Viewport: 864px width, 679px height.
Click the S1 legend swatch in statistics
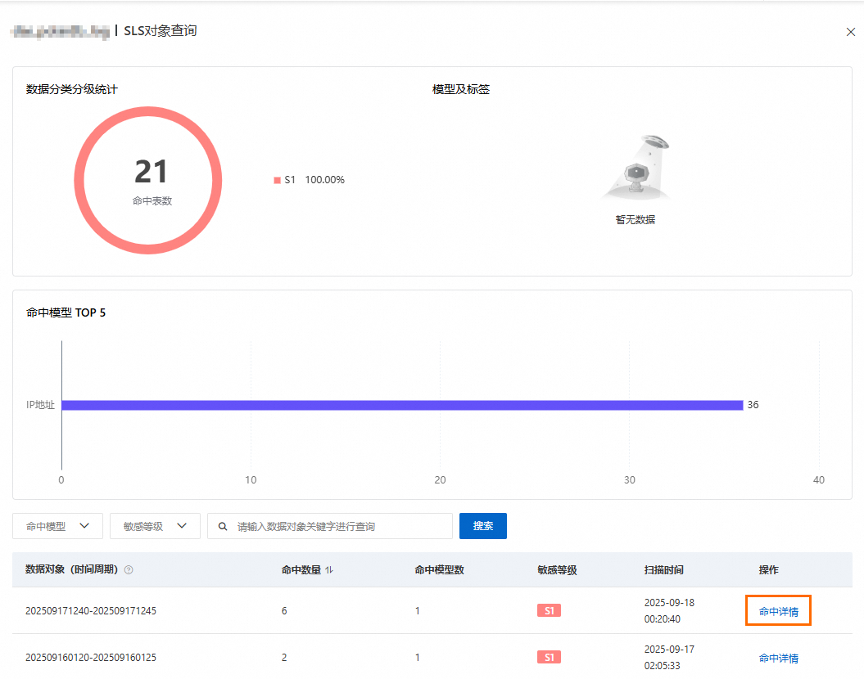pyautogui.click(x=277, y=180)
